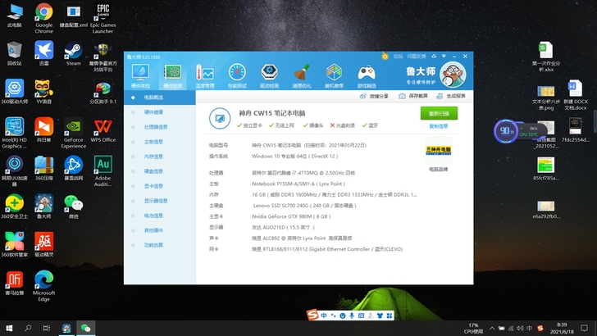Open 第一次作业分析.xlsx desktop file
Viewport: 597px width, 336px height.
coord(545,57)
